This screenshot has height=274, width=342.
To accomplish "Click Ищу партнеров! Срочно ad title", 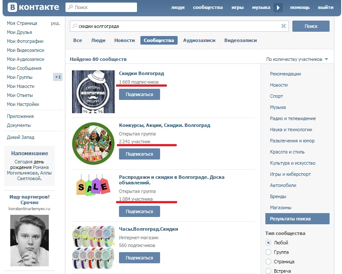I will pyautogui.click(x=30, y=199).
